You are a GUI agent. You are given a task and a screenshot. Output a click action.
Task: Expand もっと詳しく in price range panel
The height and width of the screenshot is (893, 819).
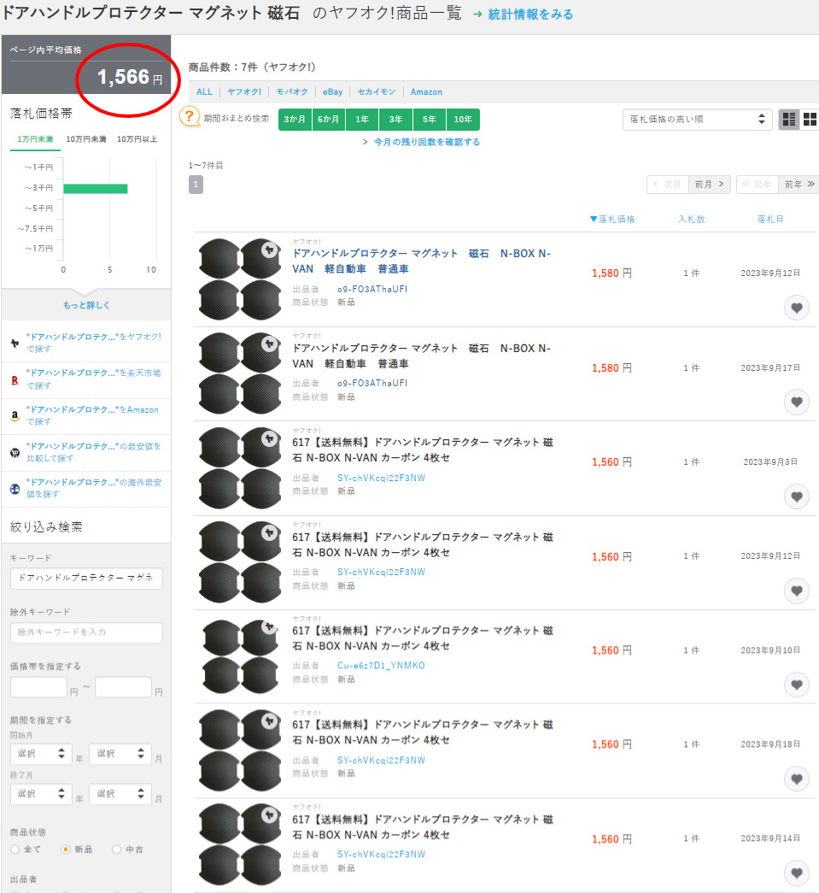tap(85, 305)
